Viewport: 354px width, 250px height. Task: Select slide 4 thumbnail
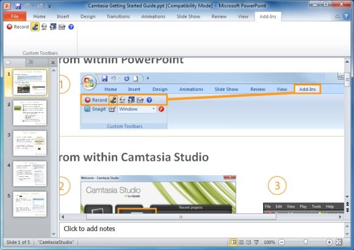pyautogui.click(x=30, y=174)
